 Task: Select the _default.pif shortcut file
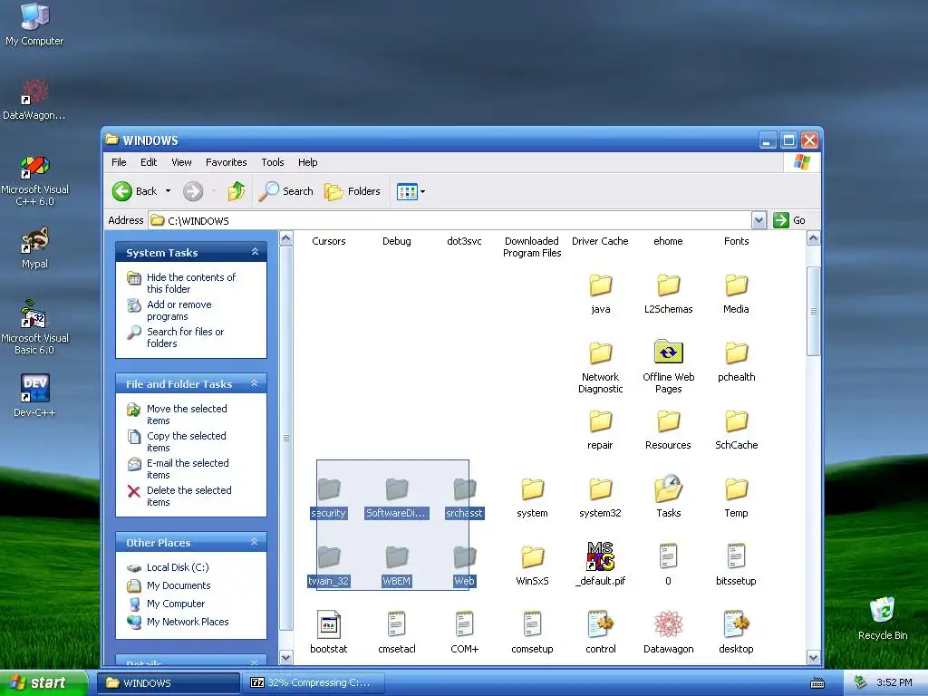point(600,557)
